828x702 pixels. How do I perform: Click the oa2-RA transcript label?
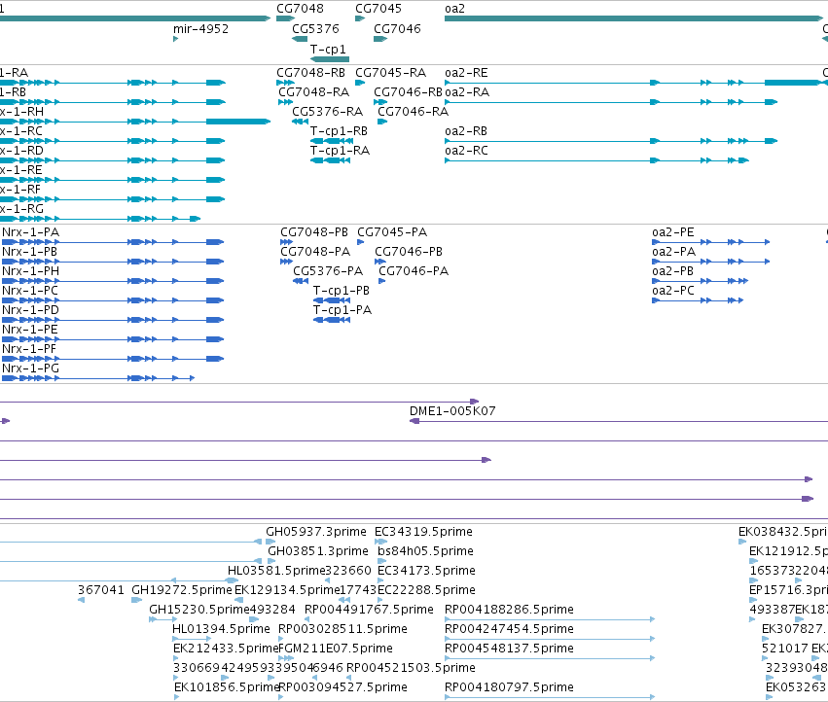point(467,92)
